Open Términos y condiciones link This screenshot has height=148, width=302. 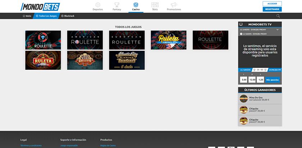[x=31, y=145]
